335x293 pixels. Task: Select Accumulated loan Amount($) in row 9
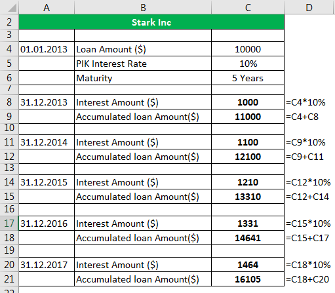click(x=143, y=117)
